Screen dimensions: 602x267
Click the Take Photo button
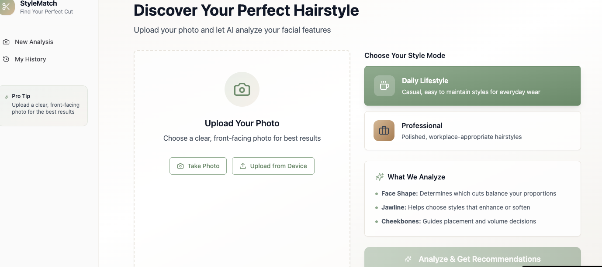pyautogui.click(x=198, y=166)
